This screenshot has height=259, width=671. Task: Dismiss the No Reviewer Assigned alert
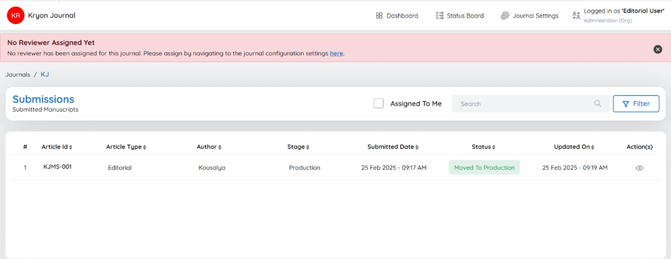coord(658,49)
